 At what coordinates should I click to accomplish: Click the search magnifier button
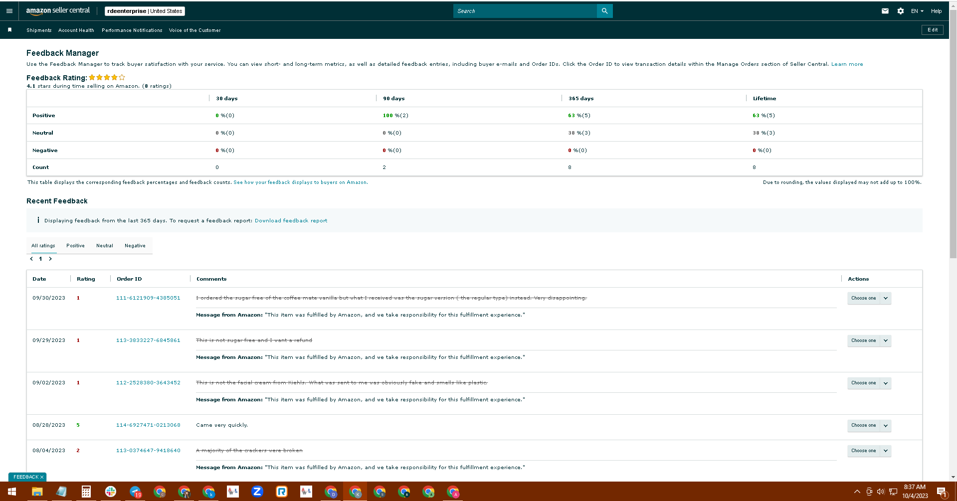604,11
